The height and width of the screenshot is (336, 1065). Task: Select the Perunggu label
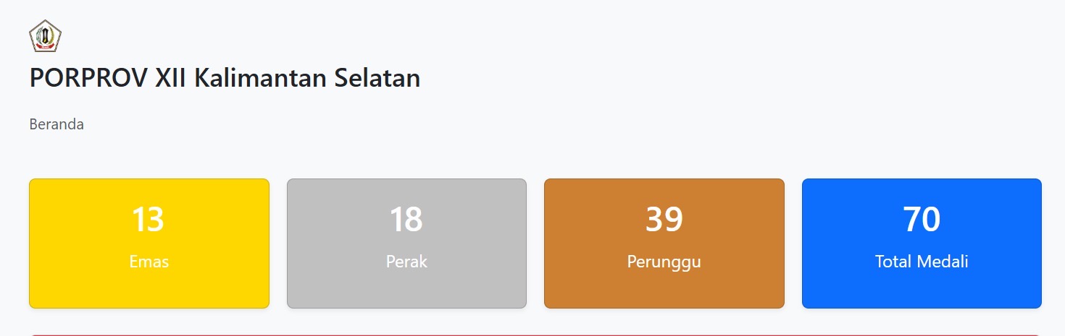click(x=664, y=262)
